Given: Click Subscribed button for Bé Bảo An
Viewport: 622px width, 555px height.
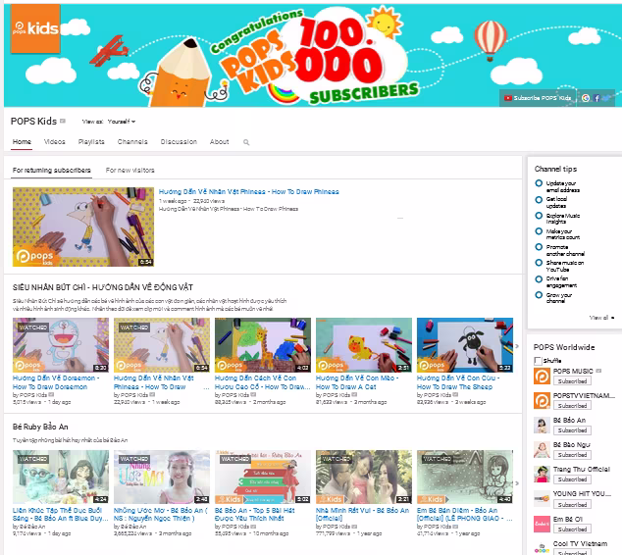Looking at the screenshot, I should [572, 430].
